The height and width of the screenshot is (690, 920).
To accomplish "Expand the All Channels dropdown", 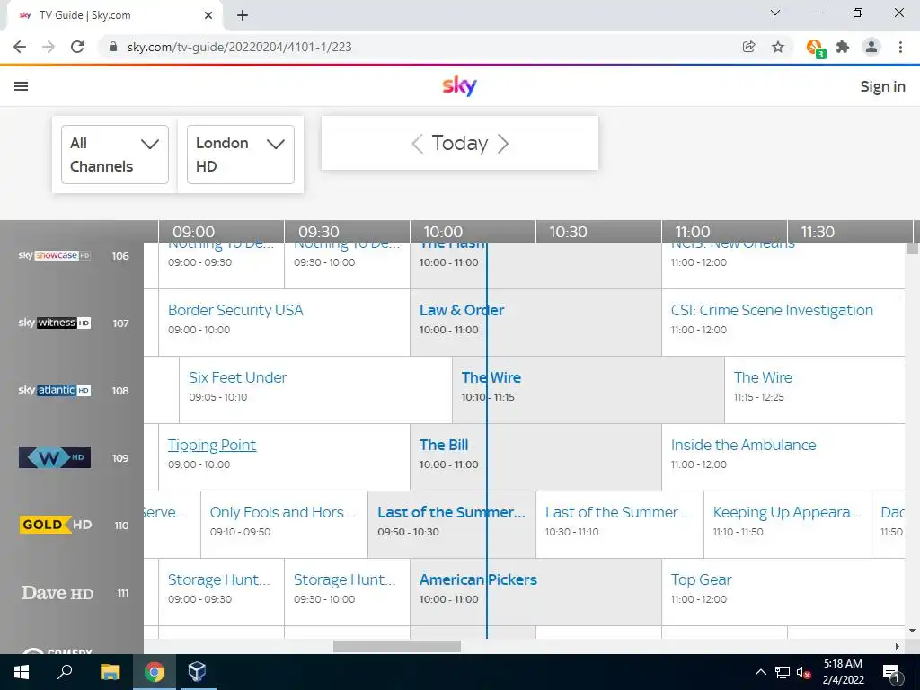I will pos(115,155).
